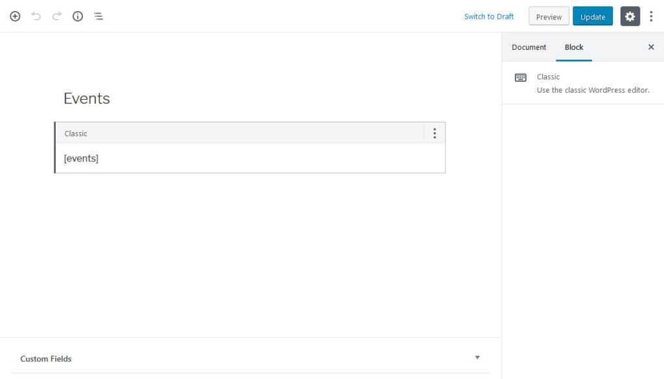Switch to the Document tab
The height and width of the screenshot is (379, 664).
[x=528, y=47]
